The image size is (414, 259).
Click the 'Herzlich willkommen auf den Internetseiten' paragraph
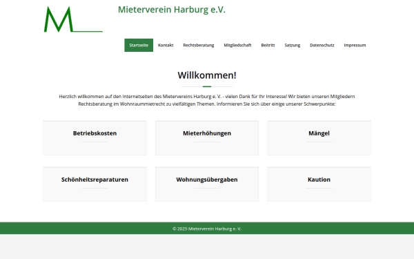(x=207, y=100)
